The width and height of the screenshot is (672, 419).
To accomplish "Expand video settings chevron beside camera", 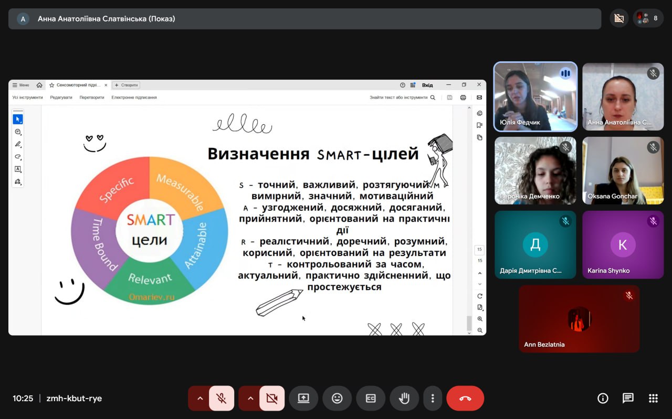I will pyautogui.click(x=250, y=399).
